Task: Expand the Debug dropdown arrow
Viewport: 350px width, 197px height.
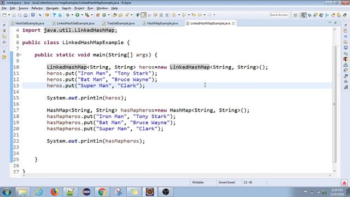Action: pyautogui.click(x=72, y=15)
